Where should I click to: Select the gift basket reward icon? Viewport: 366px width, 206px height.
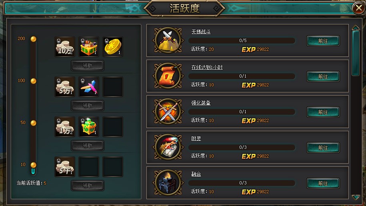(89, 47)
